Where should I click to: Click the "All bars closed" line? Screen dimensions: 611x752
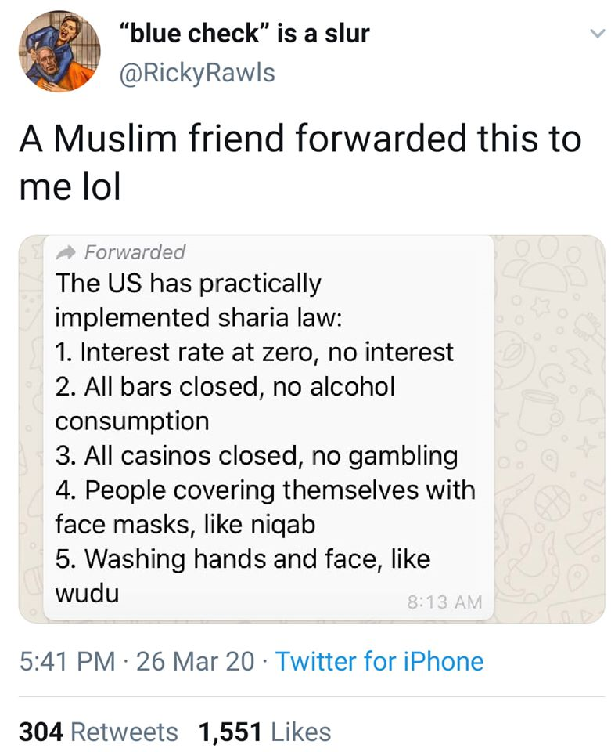225,386
